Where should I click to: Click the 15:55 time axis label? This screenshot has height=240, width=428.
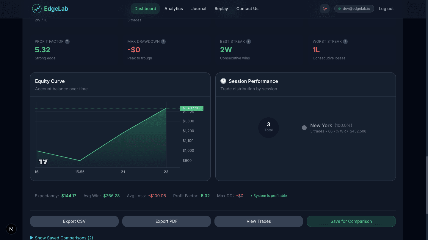(80, 172)
